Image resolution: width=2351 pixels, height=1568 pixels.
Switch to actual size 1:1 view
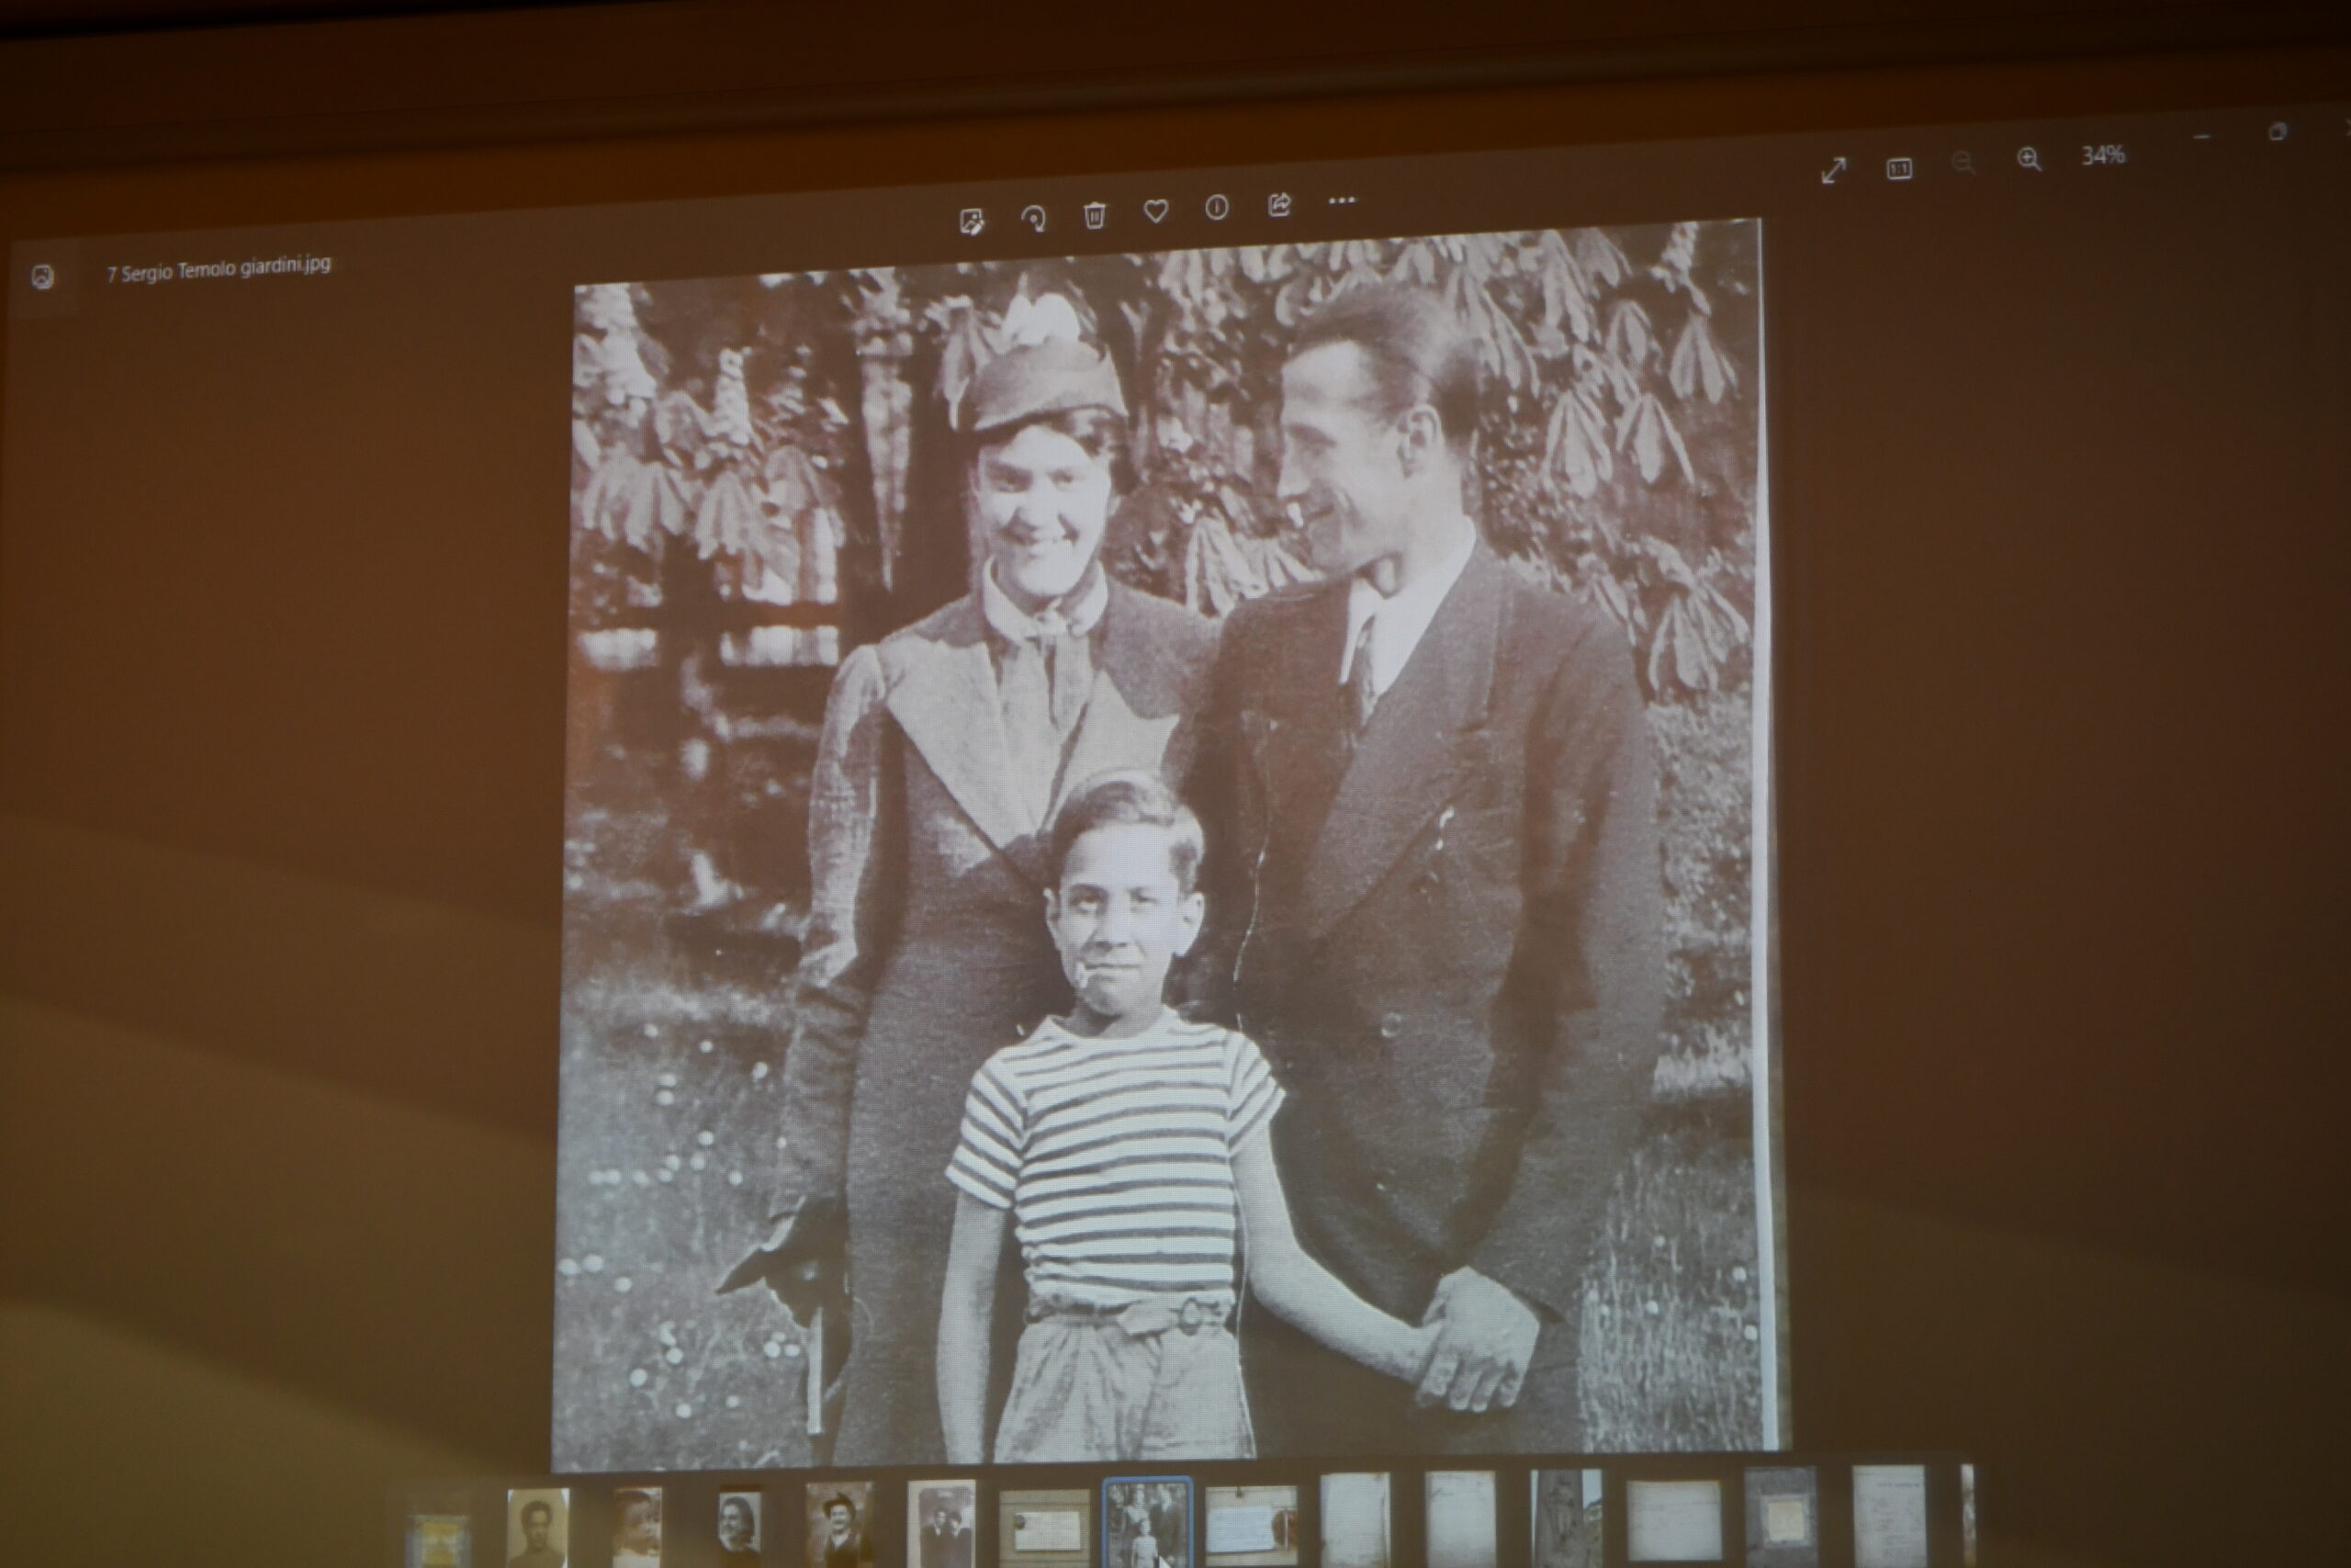[x=1899, y=168]
